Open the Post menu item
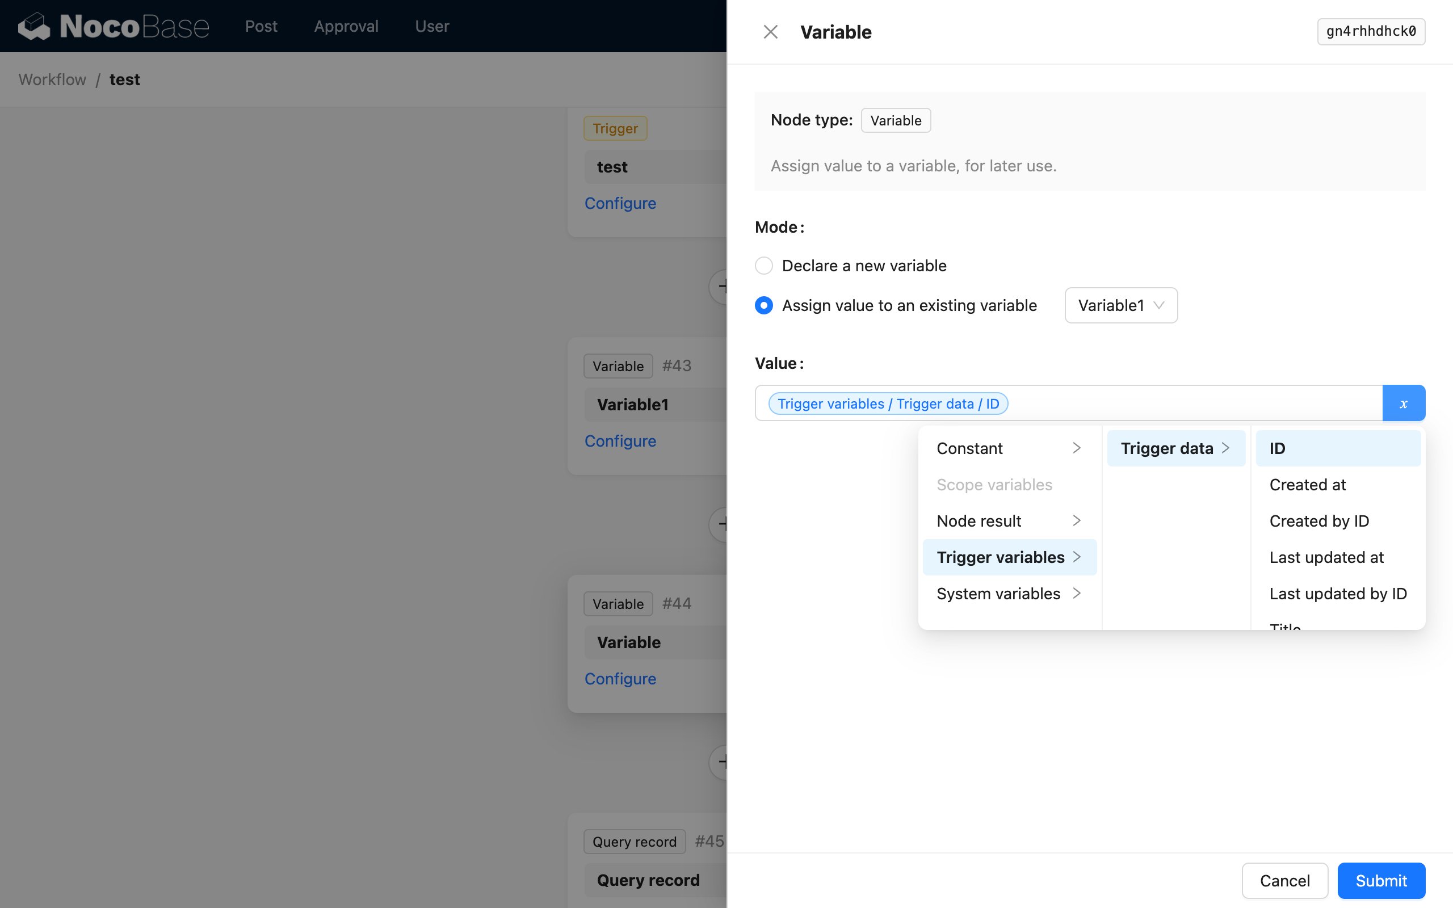 (261, 26)
